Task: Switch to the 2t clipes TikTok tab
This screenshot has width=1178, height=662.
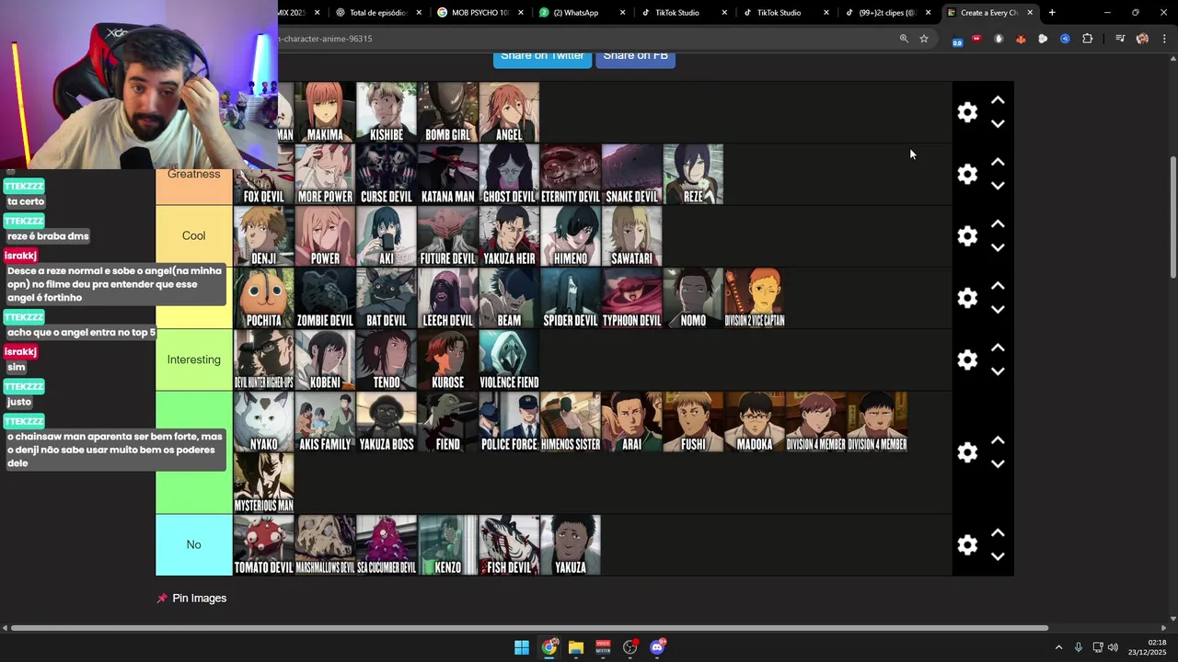Action: click(886, 12)
